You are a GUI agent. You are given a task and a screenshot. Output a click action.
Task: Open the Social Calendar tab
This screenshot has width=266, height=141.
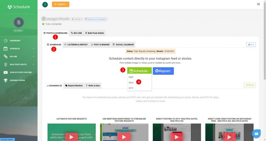(123, 44)
